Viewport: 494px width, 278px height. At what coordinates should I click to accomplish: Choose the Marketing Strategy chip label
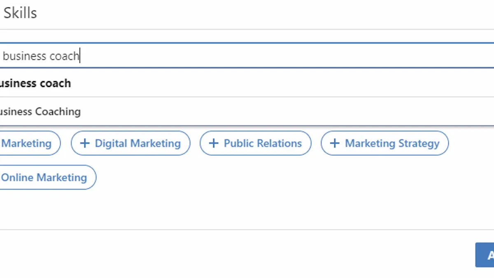tap(392, 143)
